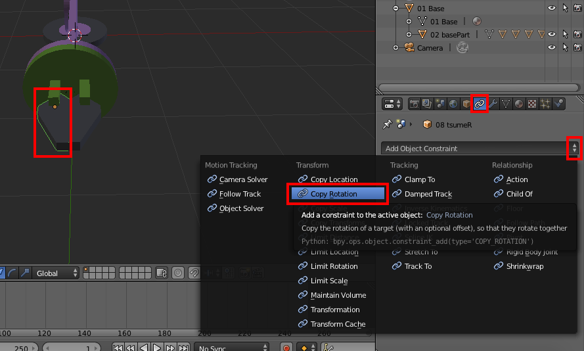Open the Modifiers tab (wrench icon)
This screenshot has width=584, height=351.
tap(493, 104)
